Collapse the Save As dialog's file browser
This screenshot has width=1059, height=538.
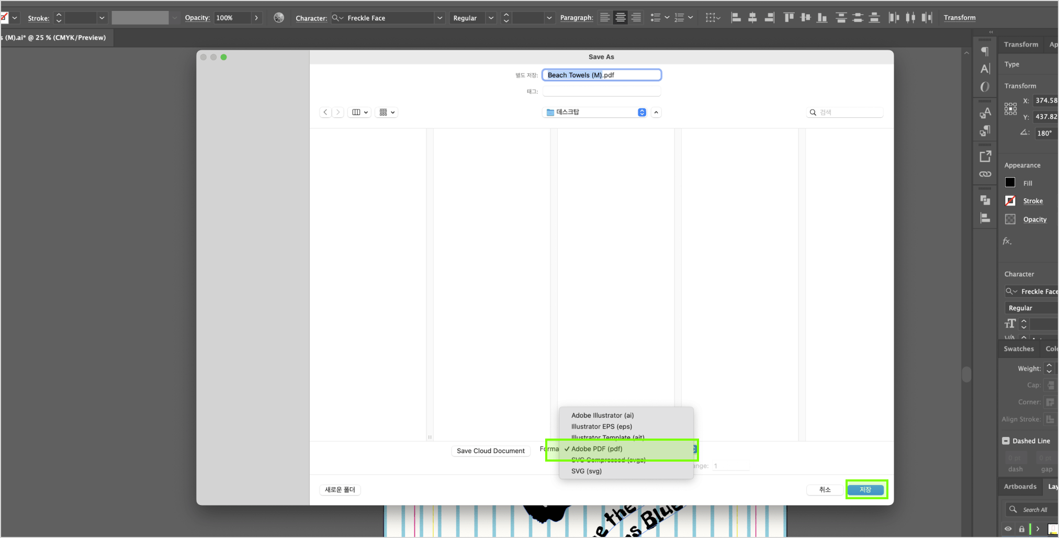(x=656, y=112)
